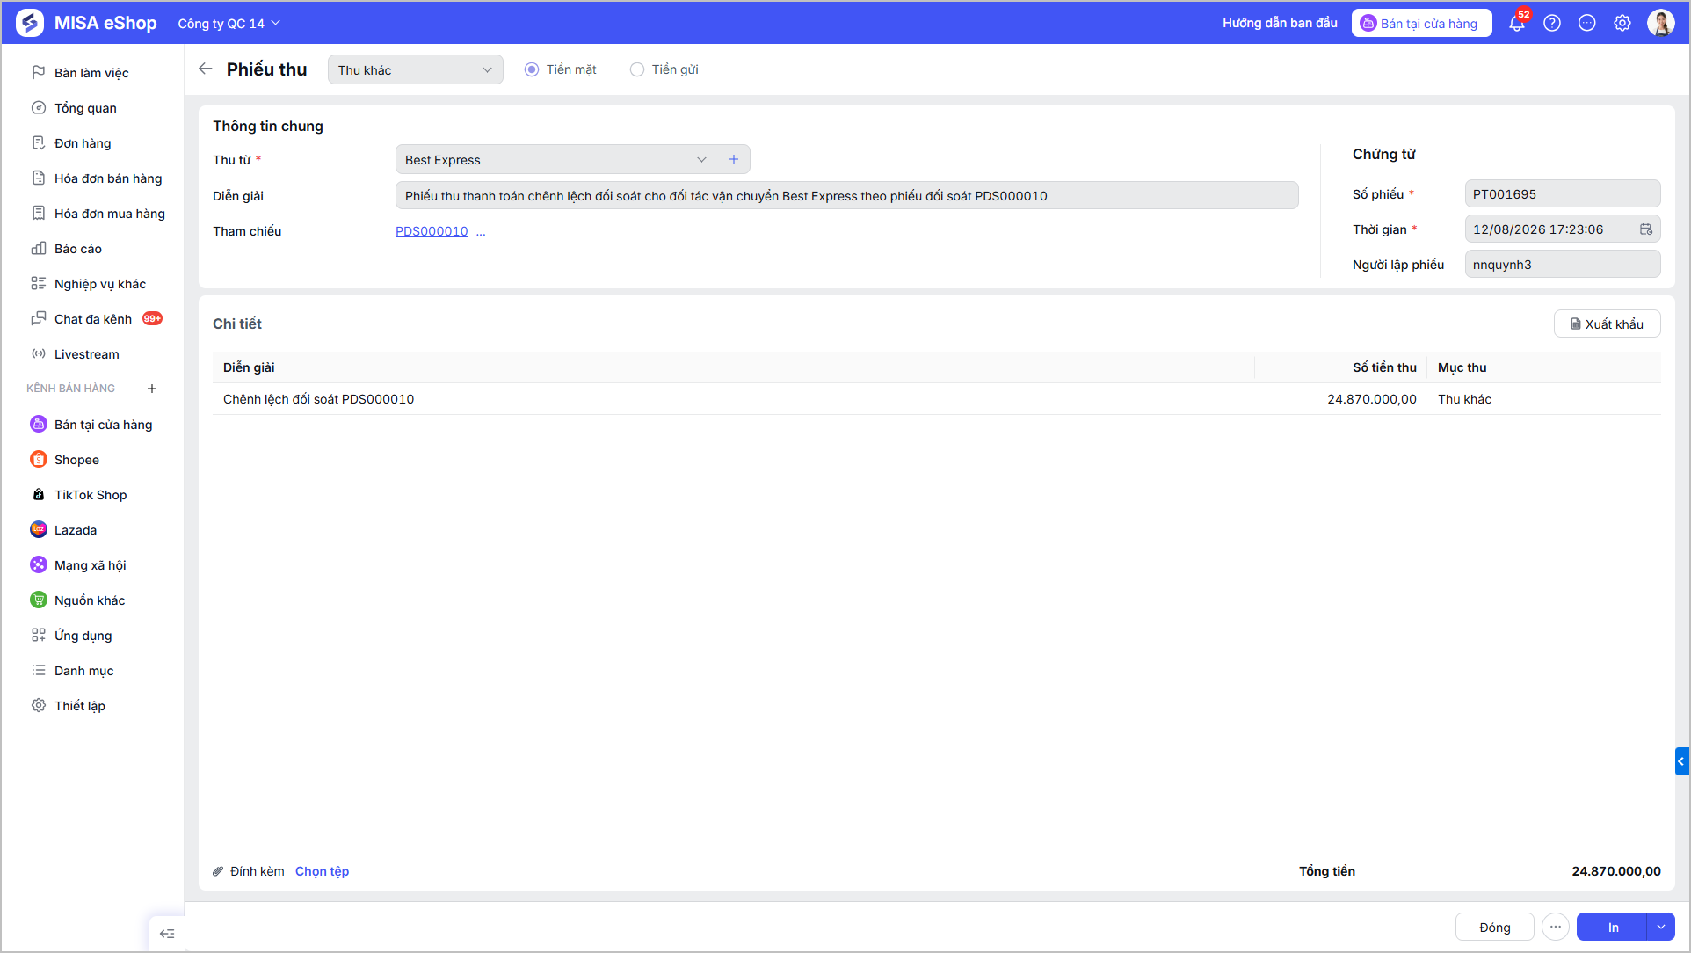Click the help question mark icon
This screenshot has width=1691, height=953.
(1552, 24)
